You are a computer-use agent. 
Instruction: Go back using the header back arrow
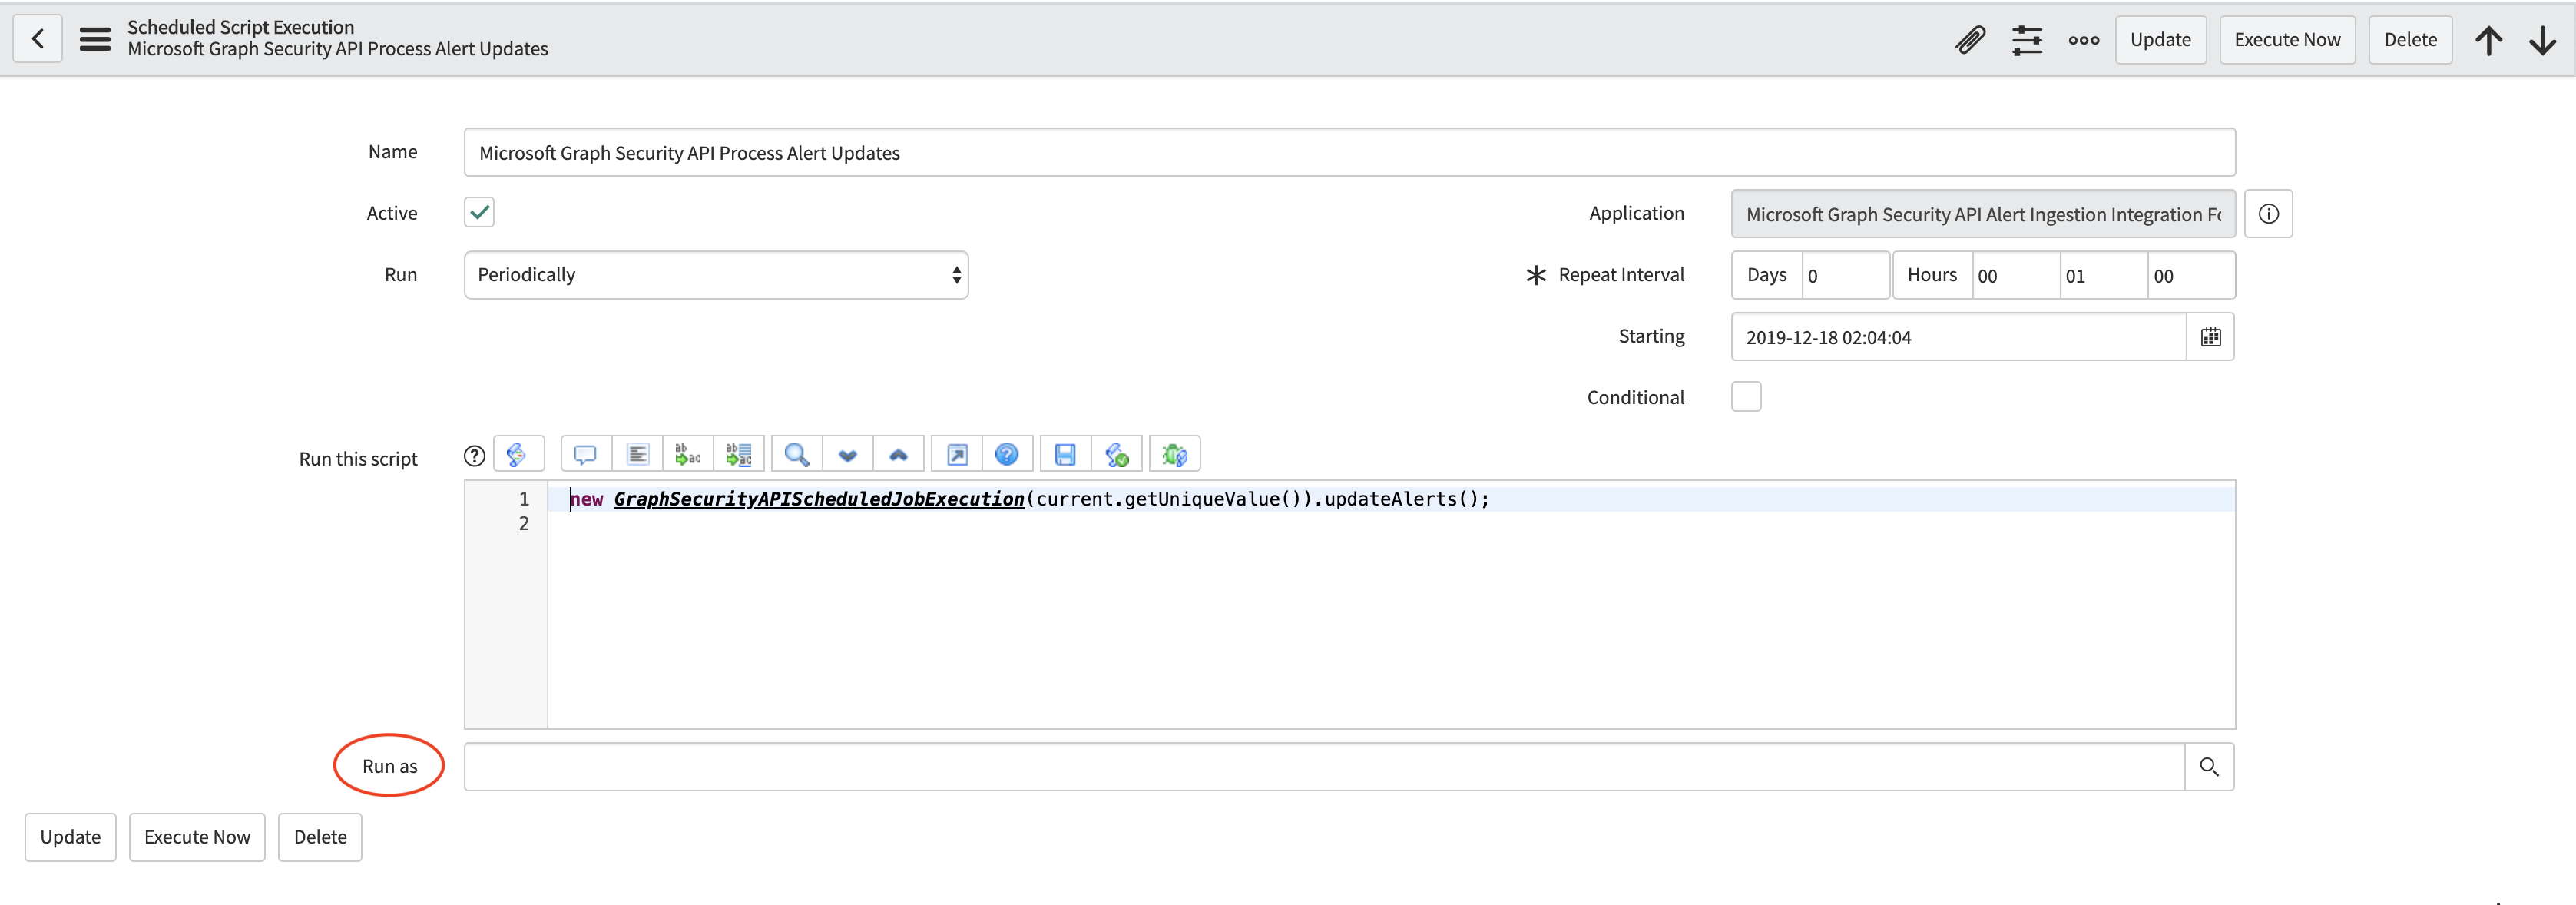(38, 39)
